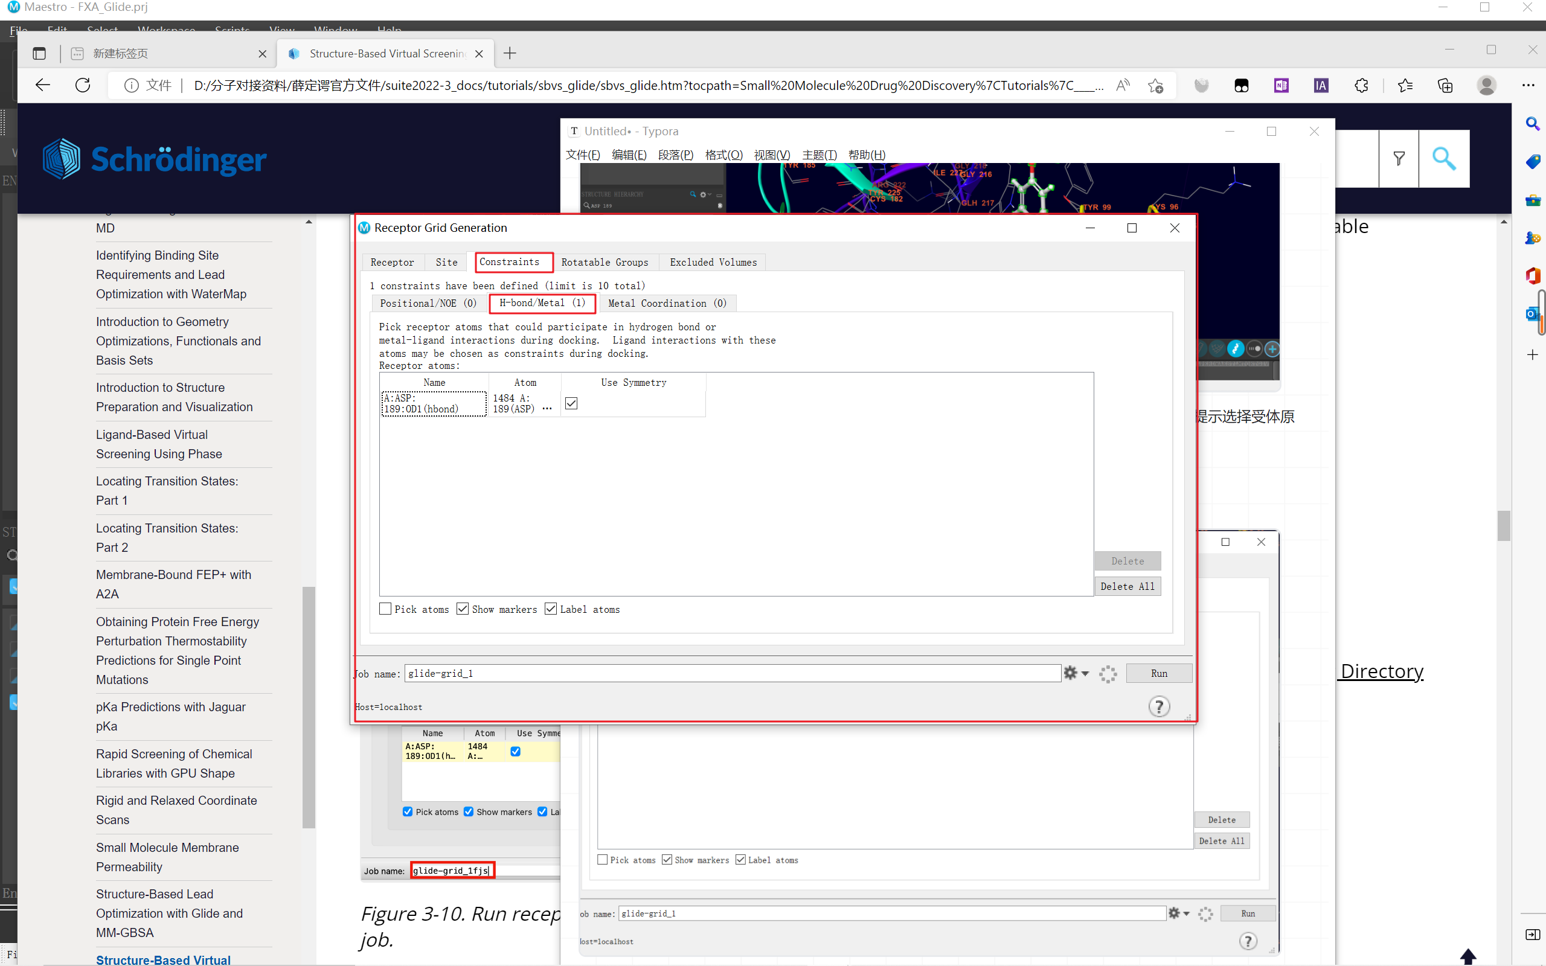Click the Job name input field
Image resolution: width=1546 pixels, height=966 pixels.
point(731,673)
